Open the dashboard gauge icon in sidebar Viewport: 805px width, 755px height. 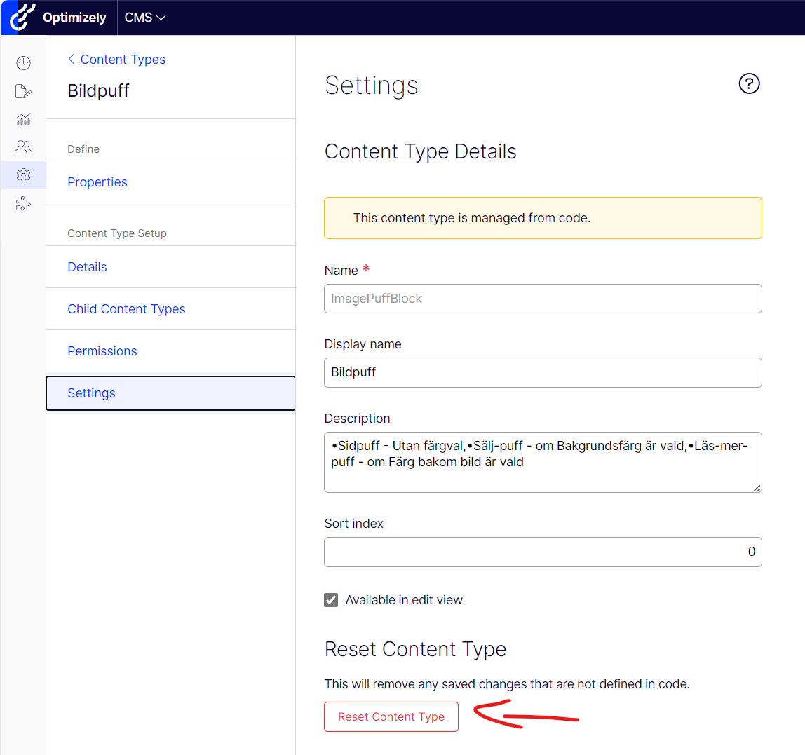(23, 63)
